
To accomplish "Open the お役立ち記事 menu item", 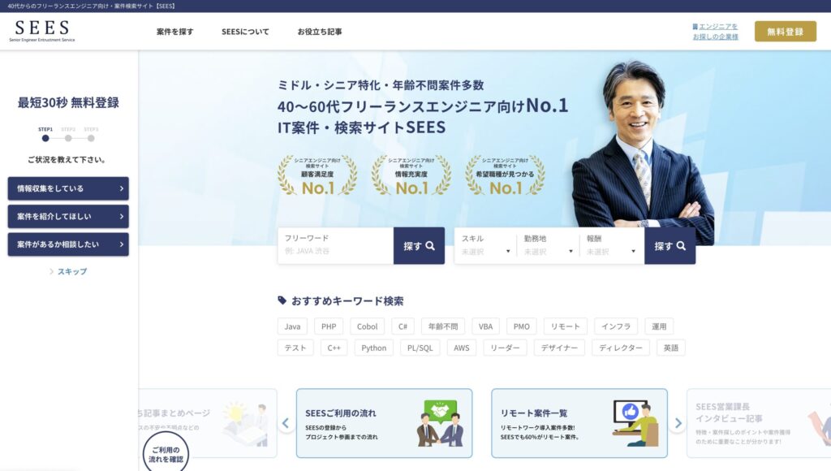I will [320, 32].
